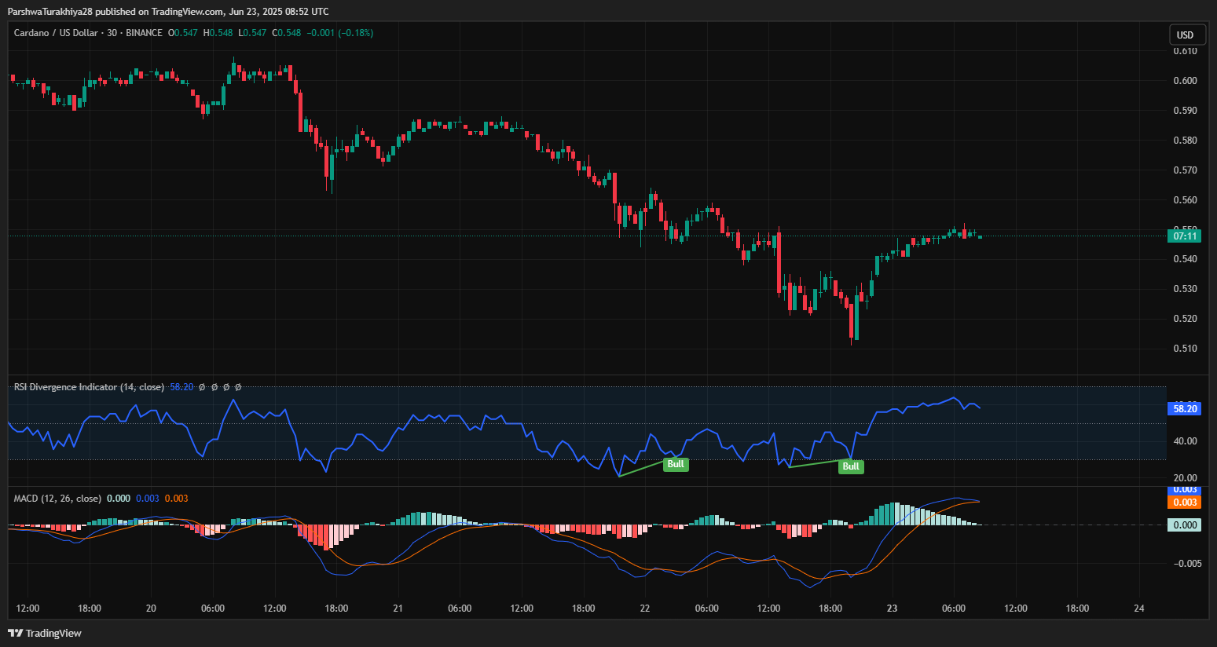The width and height of the screenshot is (1217, 647).
Task: Select the MACD (12, 26, close) legend title
Action: (x=57, y=499)
